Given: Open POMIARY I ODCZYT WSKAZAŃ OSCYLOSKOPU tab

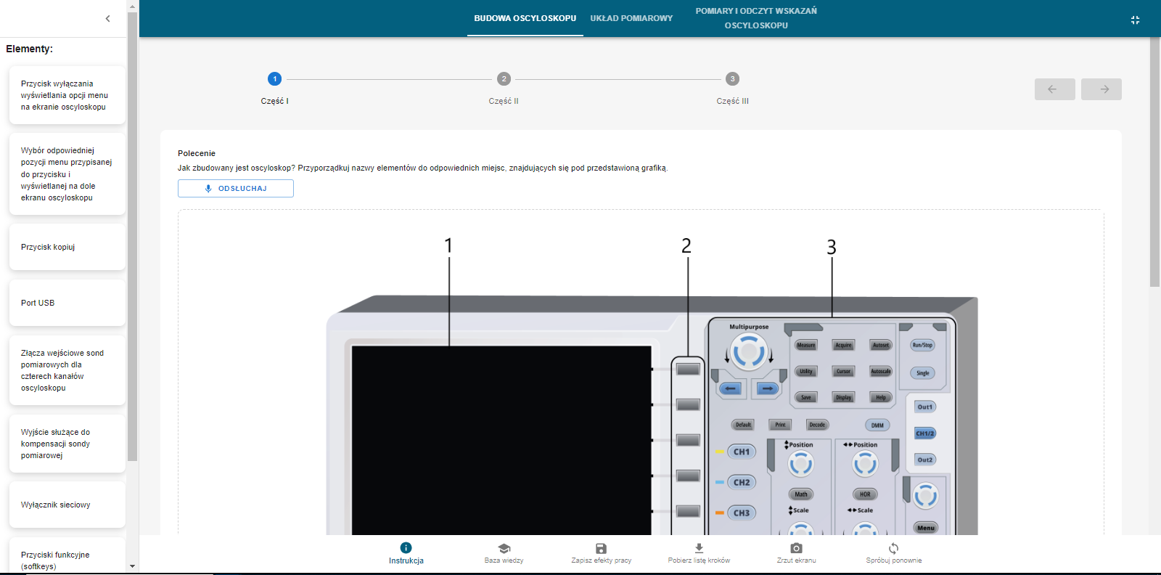Looking at the screenshot, I should [x=756, y=18].
